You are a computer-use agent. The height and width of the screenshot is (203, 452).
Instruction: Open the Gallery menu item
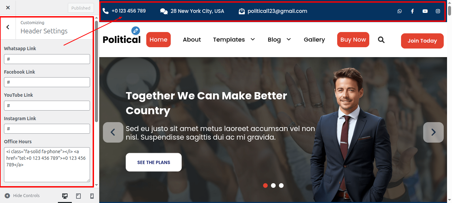[314, 40]
